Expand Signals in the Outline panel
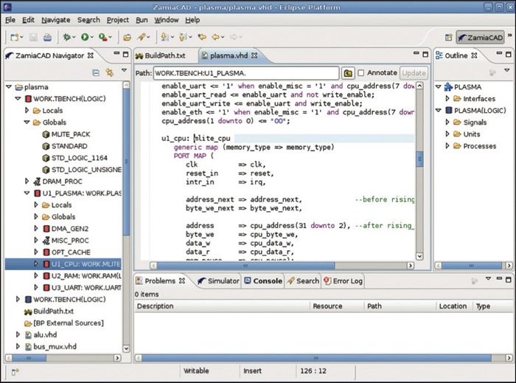Viewport: 516px width, 383px height. click(x=447, y=123)
